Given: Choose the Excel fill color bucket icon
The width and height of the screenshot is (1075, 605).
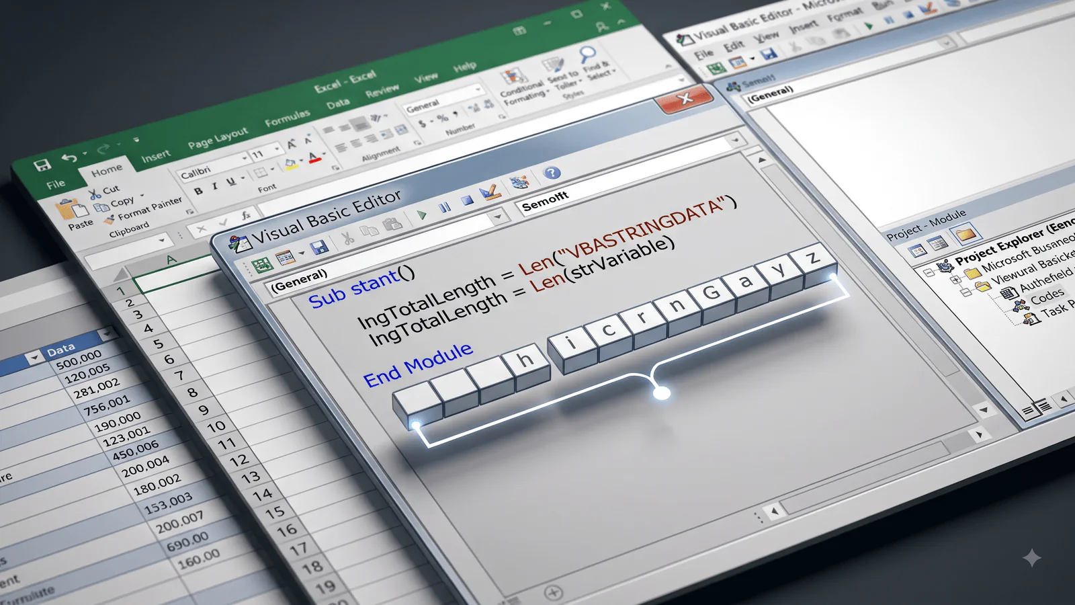Looking at the screenshot, I should pos(290,163).
